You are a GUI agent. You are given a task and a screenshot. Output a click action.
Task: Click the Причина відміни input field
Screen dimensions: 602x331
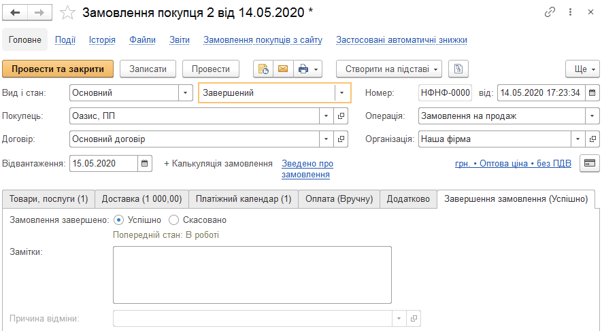tap(252, 318)
